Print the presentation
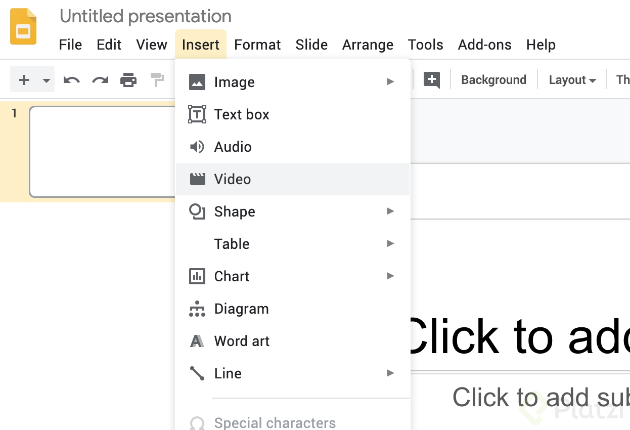 click(x=128, y=80)
